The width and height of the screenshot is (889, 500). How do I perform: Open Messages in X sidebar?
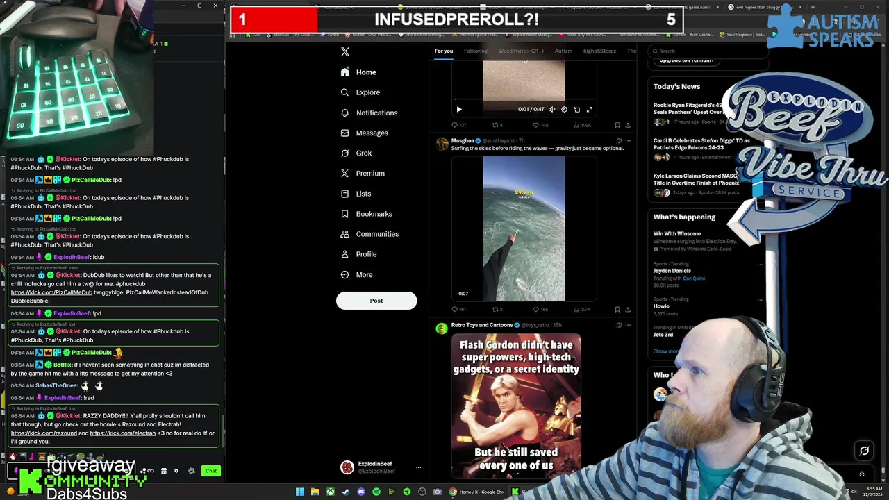(364, 133)
